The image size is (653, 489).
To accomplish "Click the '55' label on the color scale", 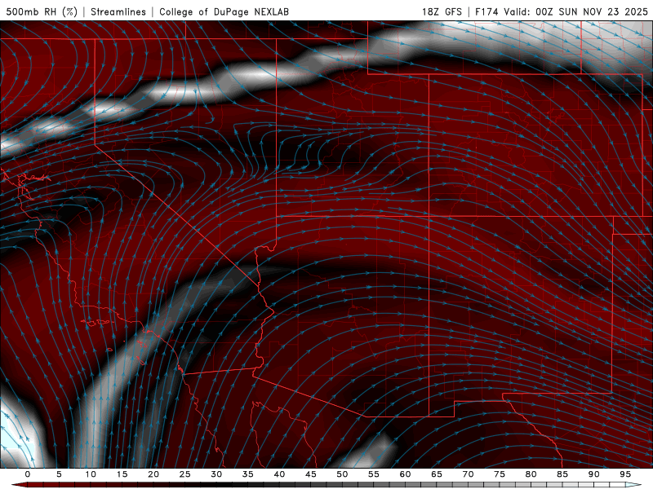I will tap(374, 474).
